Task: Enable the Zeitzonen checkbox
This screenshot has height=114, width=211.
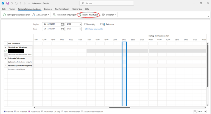Action: click(101, 24)
